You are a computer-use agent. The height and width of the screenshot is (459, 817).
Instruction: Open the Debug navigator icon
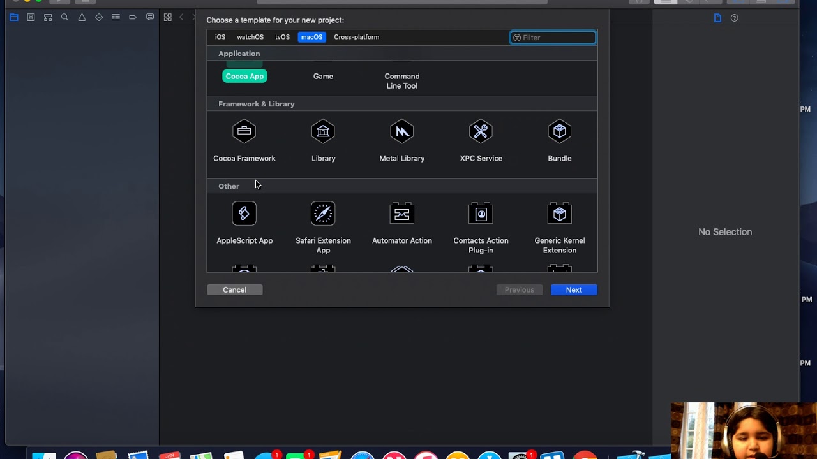click(116, 17)
